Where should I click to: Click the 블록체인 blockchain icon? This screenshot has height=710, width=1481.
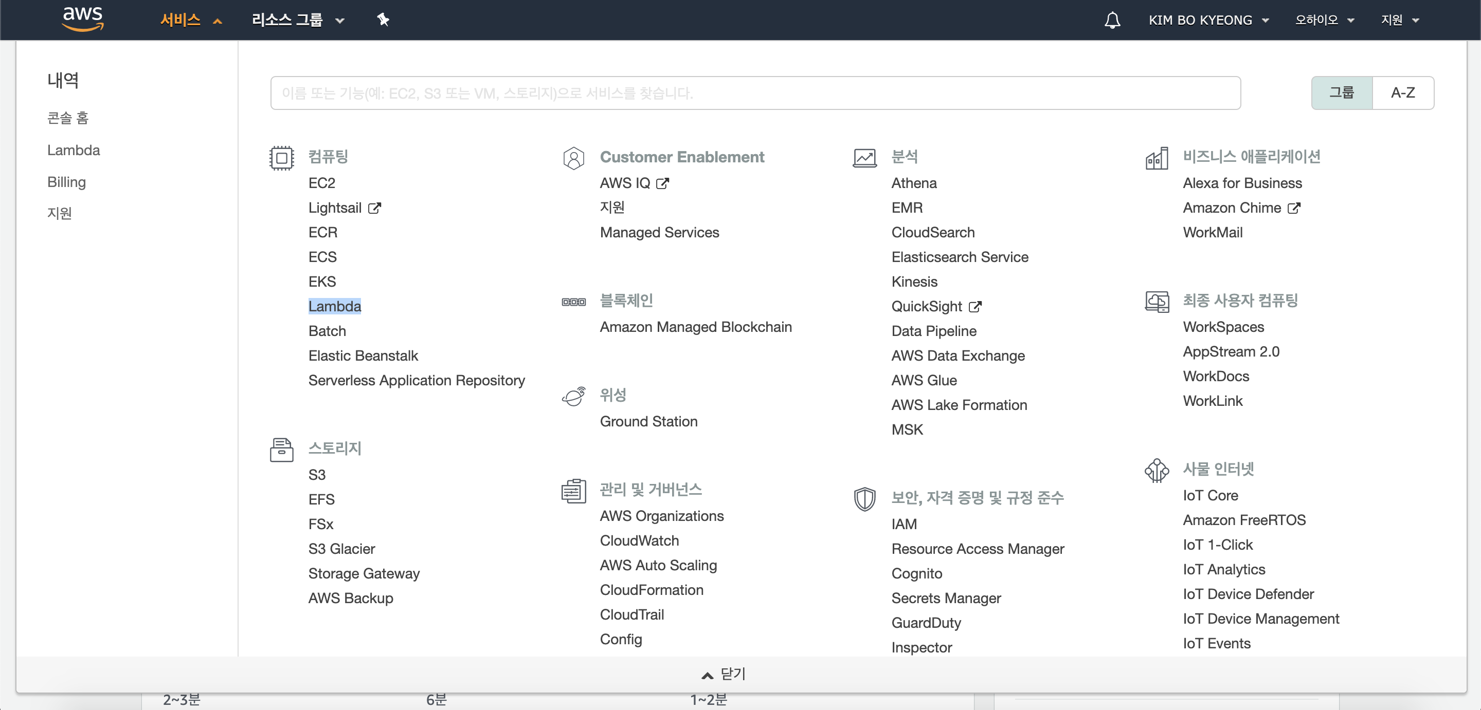click(573, 302)
